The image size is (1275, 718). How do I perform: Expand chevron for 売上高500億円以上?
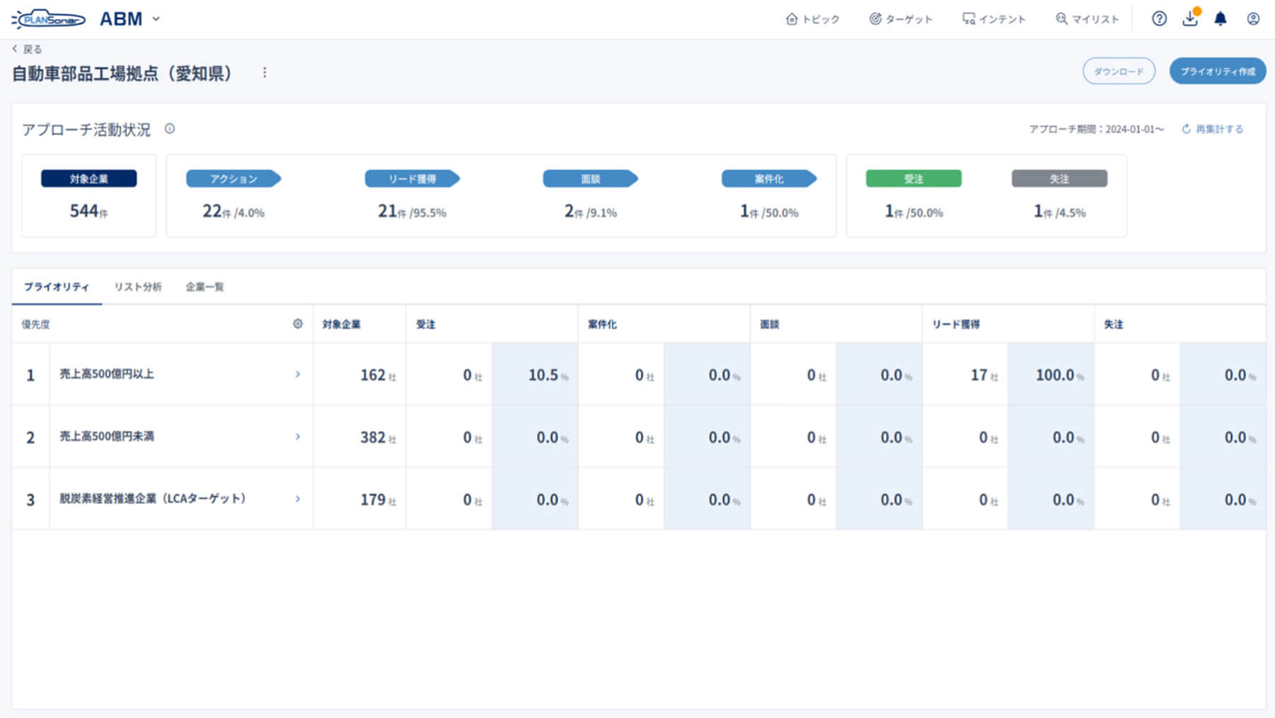[297, 374]
